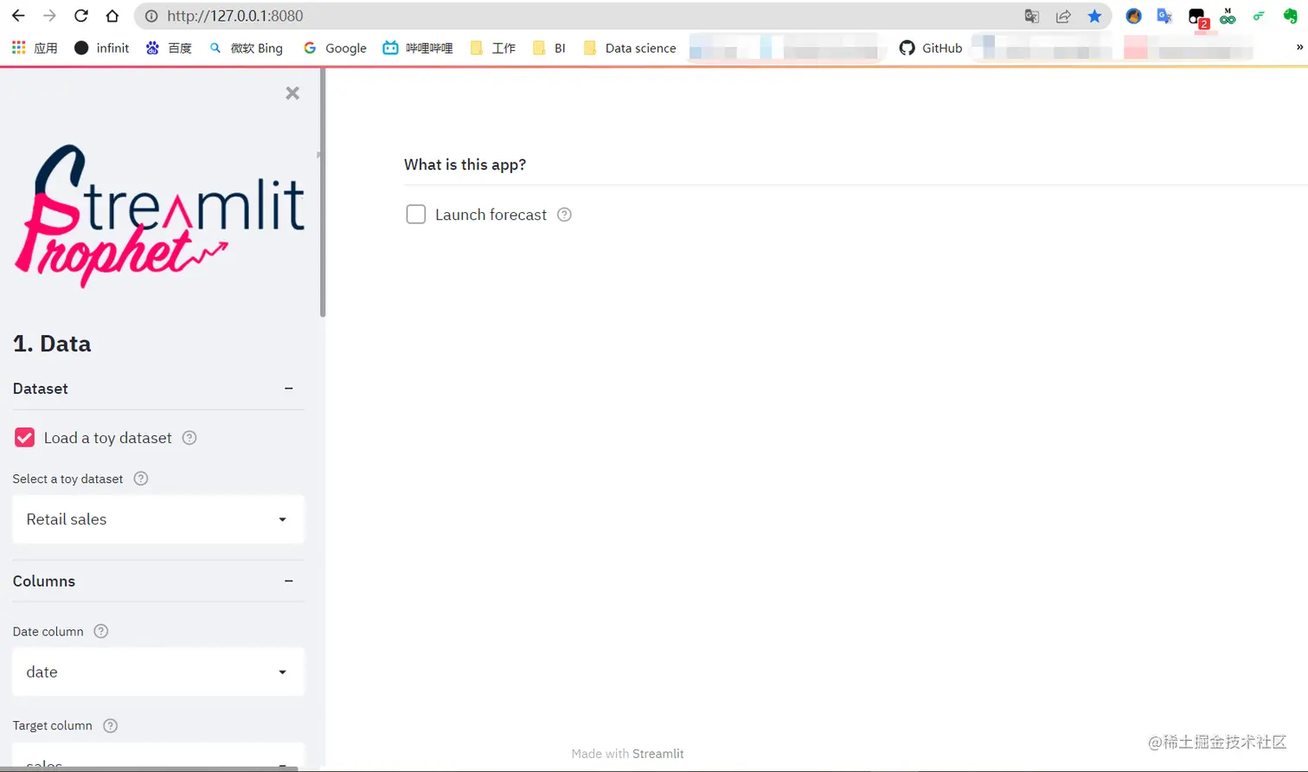
Task: Open the Google Translate extension
Action: 1164,16
